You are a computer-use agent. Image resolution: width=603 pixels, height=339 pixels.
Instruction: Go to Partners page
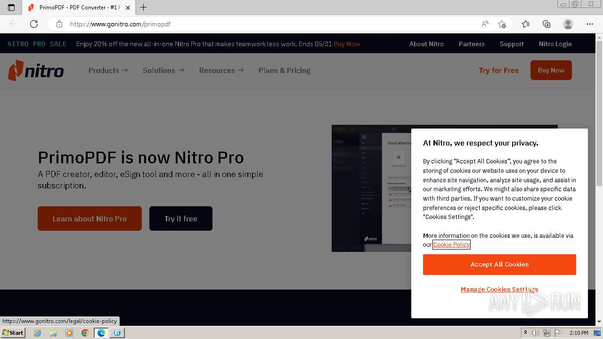click(472, 44)
